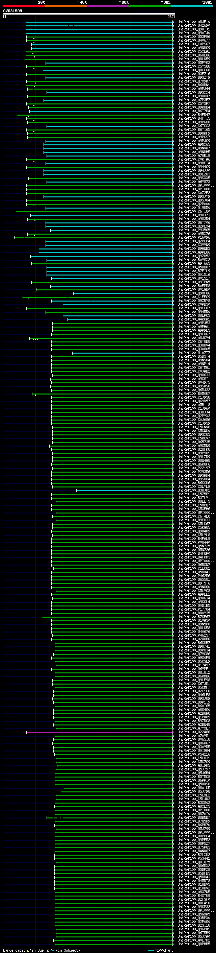The height and width of the screenshot is (953, 216).
Task: Open the UniRef100_P16096 entry
Action: (194, 238)
